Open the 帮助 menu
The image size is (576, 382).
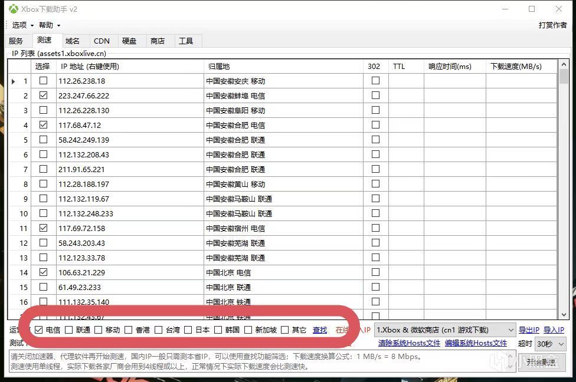[x=49, y=25]
